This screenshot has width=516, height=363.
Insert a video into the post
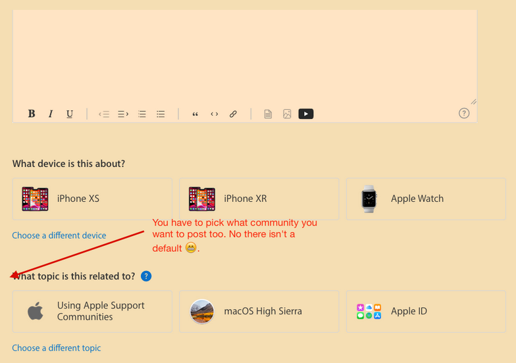click(x=306, y=114)
